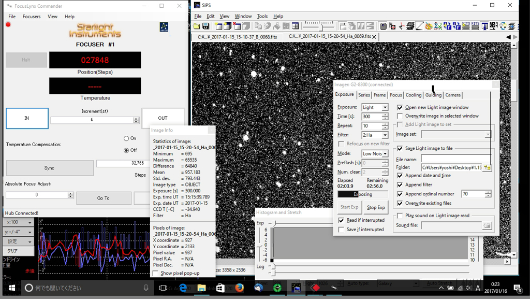Click the new image window toolbar icon
This screenshot has width=530, height=299.
218,26
